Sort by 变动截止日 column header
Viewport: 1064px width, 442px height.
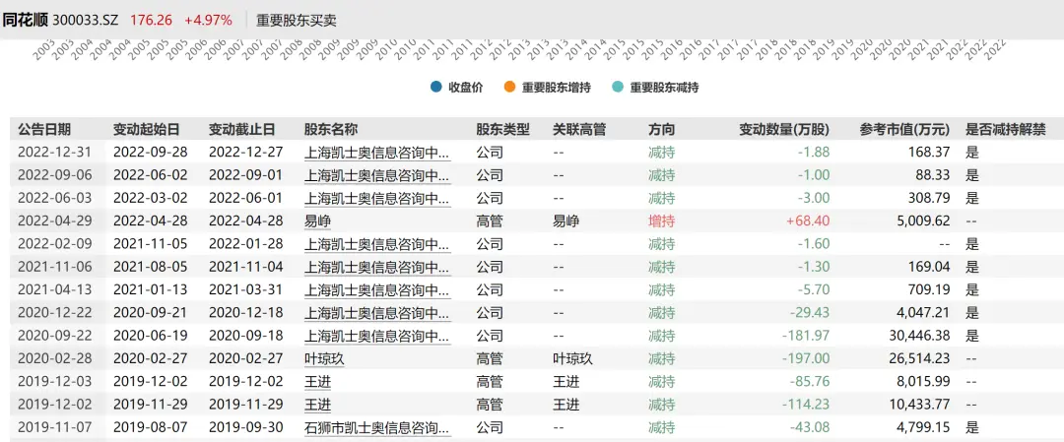[x=242, y=129]
